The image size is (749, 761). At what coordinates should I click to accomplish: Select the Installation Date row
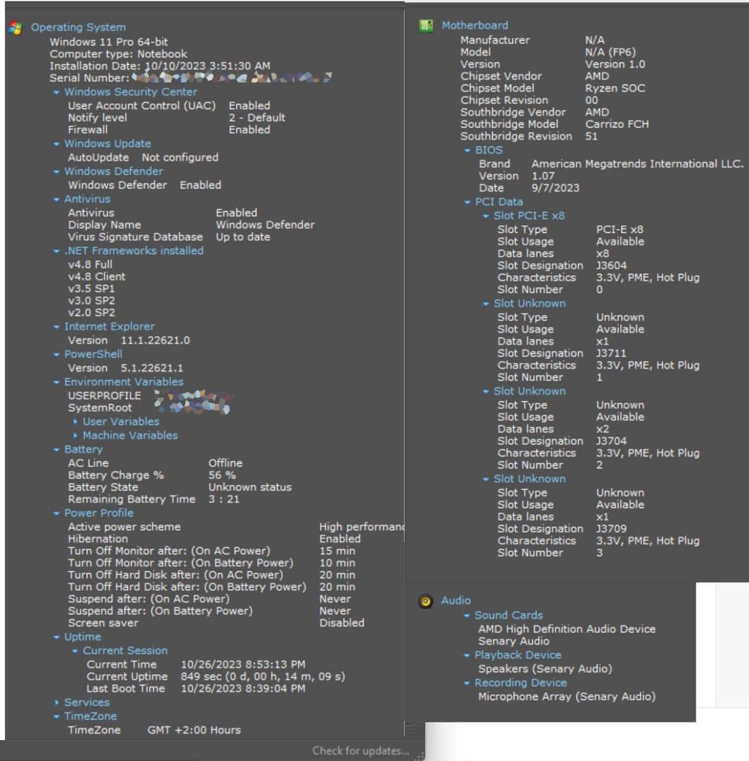(160, 67)
